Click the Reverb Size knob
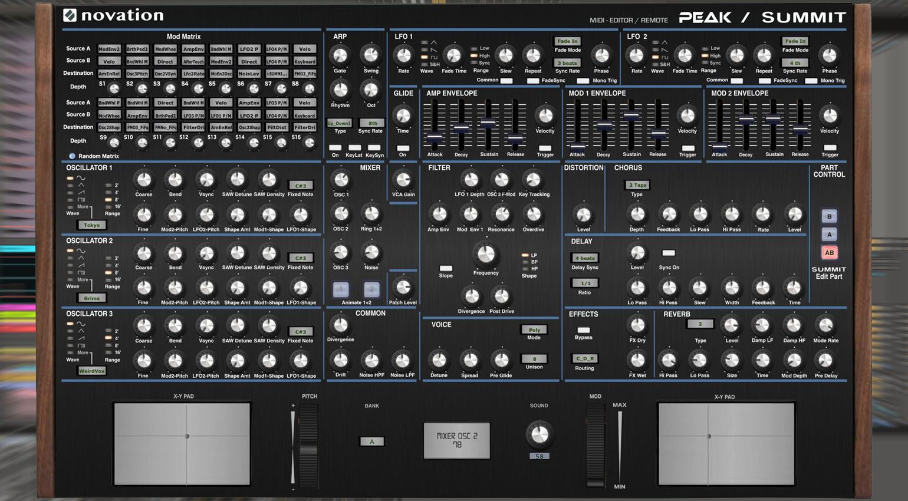908x501 pixels. coord(731,360)
